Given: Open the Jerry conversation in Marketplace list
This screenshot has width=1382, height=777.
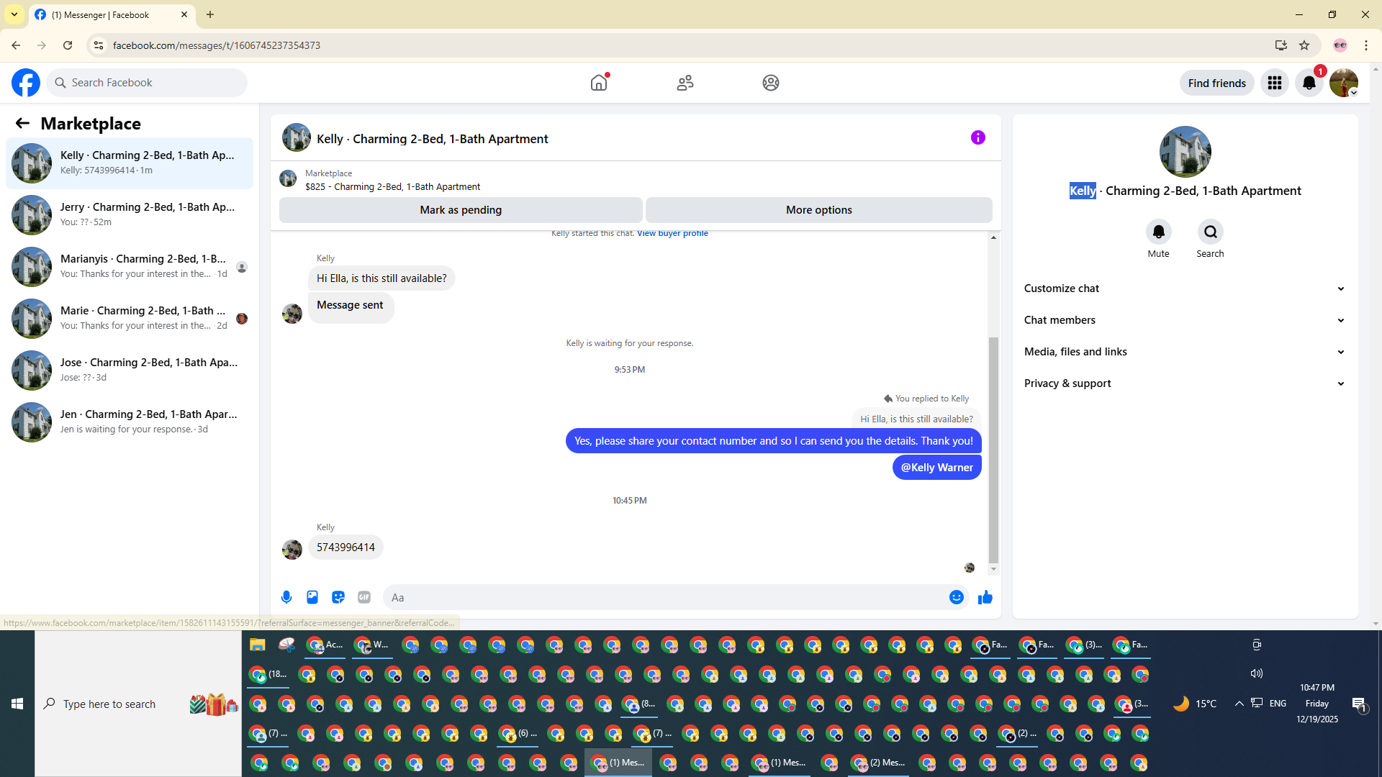Looking at the screenshot, I should (x=130, y=214).
